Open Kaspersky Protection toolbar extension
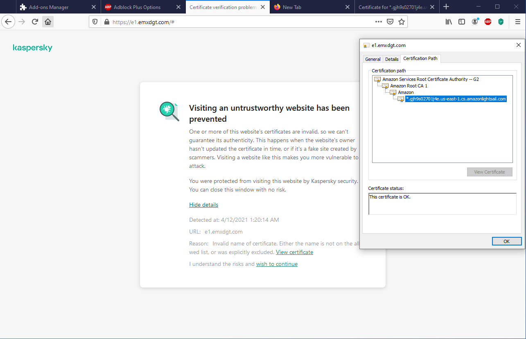526x339 pixels. [501, 22]
